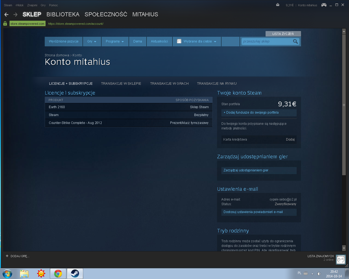The image size is (349, 279).
Task: Go to the SKLEP section
Action: [32, 14]
